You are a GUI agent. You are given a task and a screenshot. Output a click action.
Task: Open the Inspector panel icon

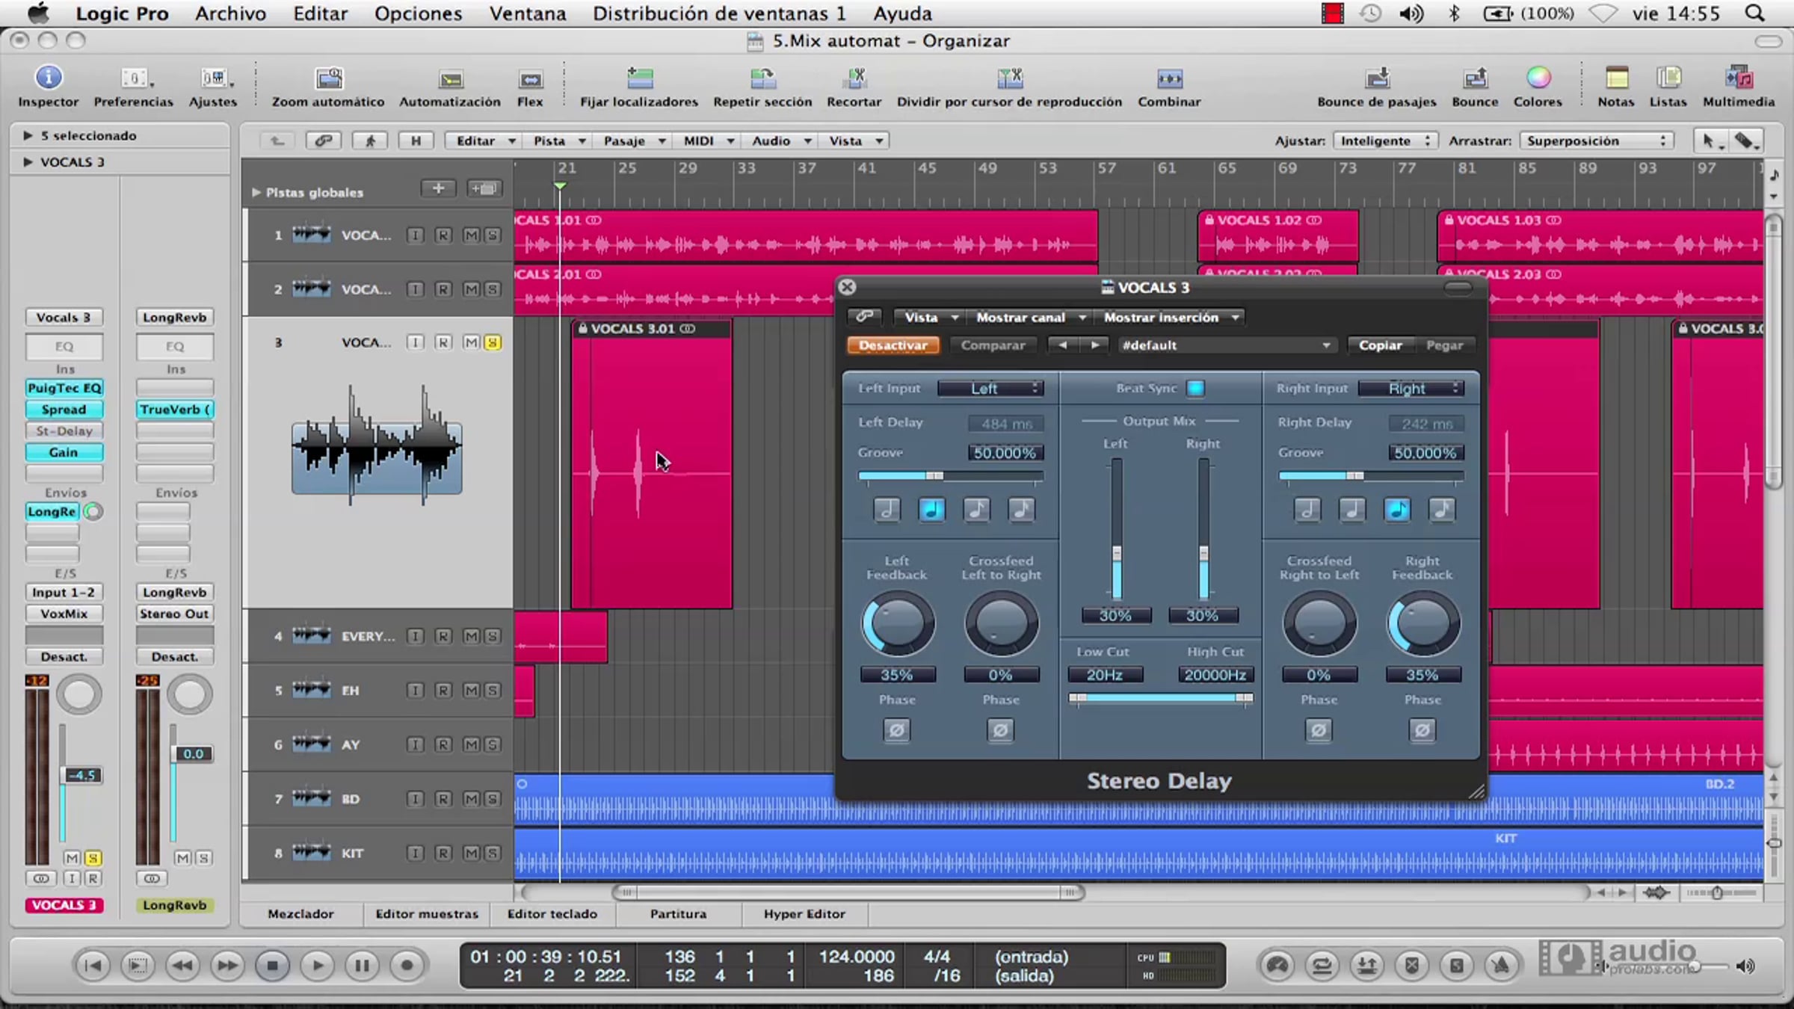(x=49, y=78)
